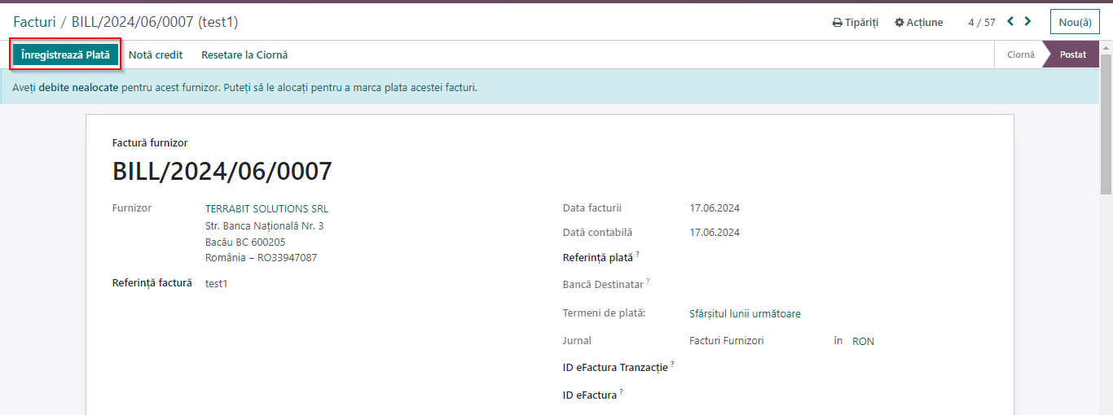Open the RON currency link
The width and height of the screenshot is (1113, 415).
pyautogui.click(x=863, y=342)
